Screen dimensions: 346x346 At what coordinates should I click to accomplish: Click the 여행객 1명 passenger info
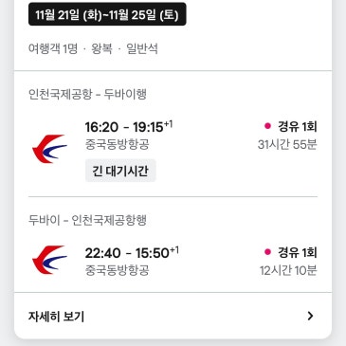click(x=53, y=48)
